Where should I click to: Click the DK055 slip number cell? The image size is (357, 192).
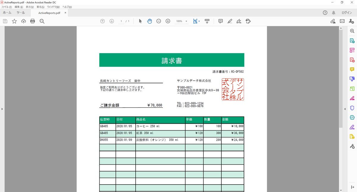(107, 140)
